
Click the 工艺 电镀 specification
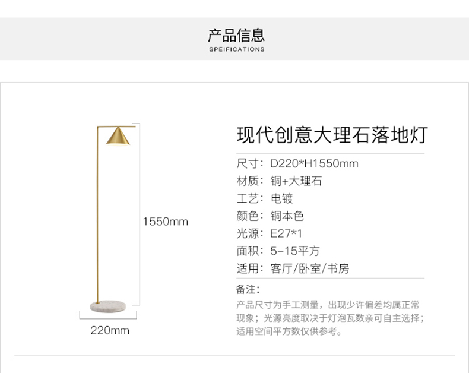coord(265,198)
